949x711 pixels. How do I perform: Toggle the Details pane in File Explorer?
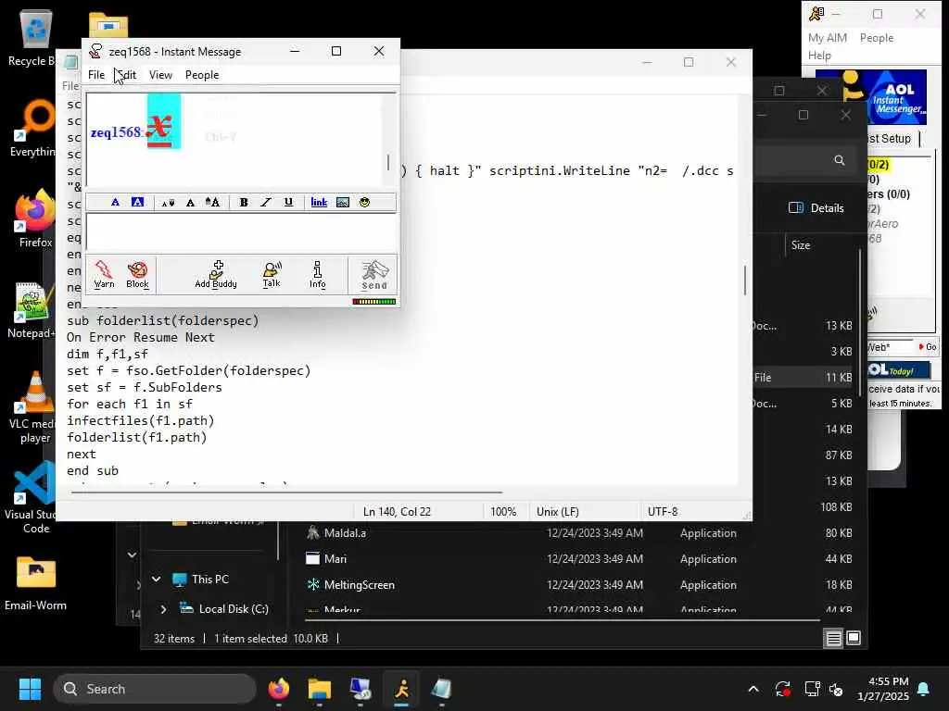point(816,208)
